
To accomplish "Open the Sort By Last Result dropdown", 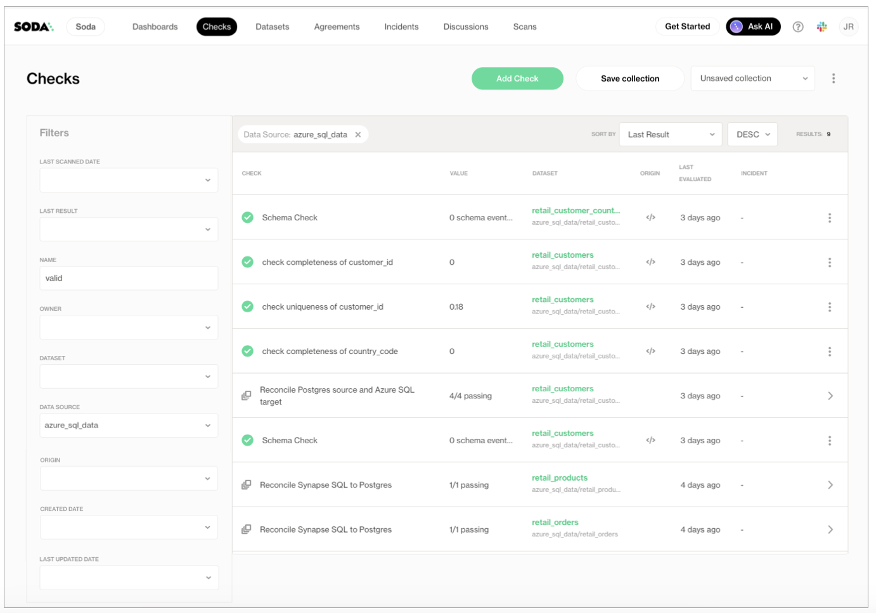I will coord(670,135).
